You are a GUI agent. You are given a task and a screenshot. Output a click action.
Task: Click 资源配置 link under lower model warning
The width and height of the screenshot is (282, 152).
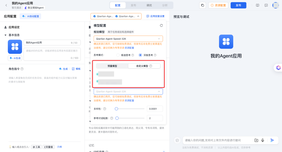[129, 100]
